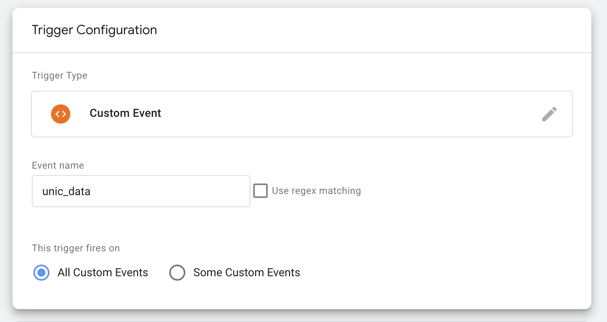Screen dimensions: 607x322
Task: Click the orange Custom Event code icon
Action: [61, 114]
